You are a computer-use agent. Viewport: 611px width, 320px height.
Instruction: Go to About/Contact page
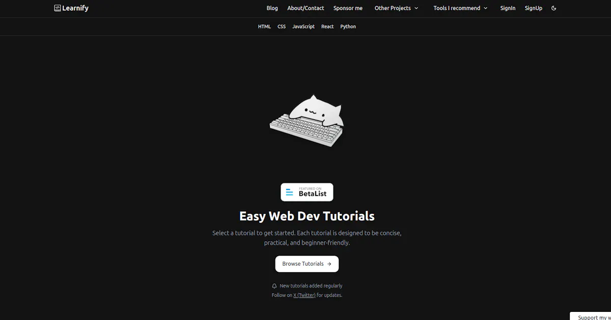point(305,8)
